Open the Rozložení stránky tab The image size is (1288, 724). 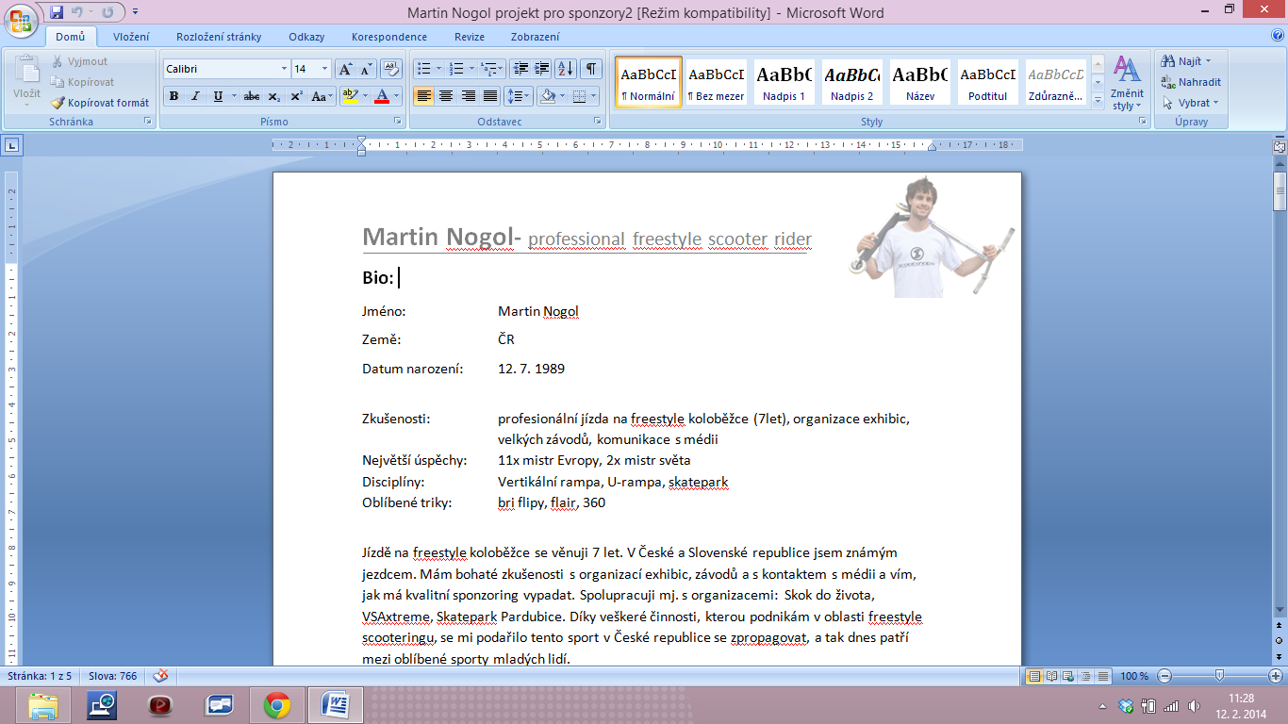pyautogui.click(x=219, y=37)
